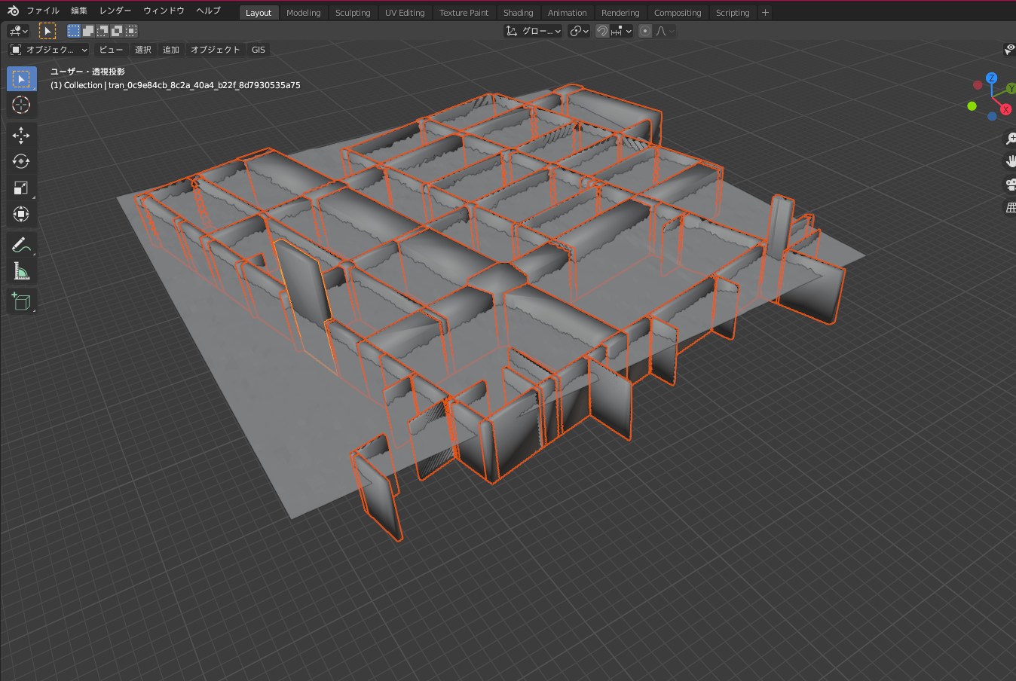Set selection mode to new selection
The width and height of the screenshot is (1016, 681).
[74, 31]
